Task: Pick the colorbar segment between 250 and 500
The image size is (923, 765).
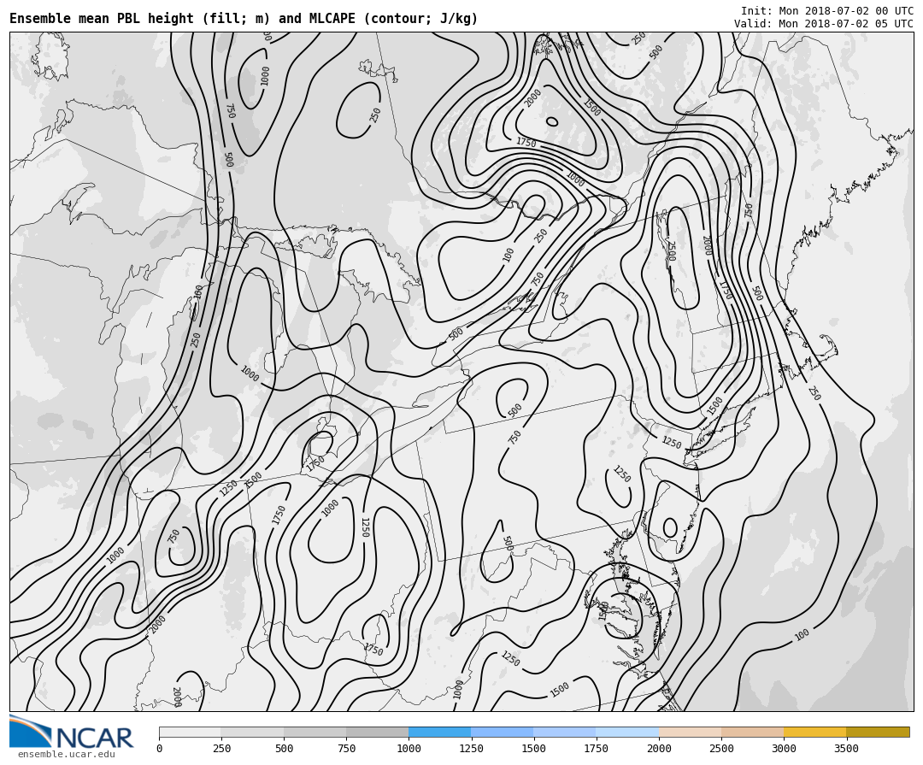Action: [x=252, y=732]
